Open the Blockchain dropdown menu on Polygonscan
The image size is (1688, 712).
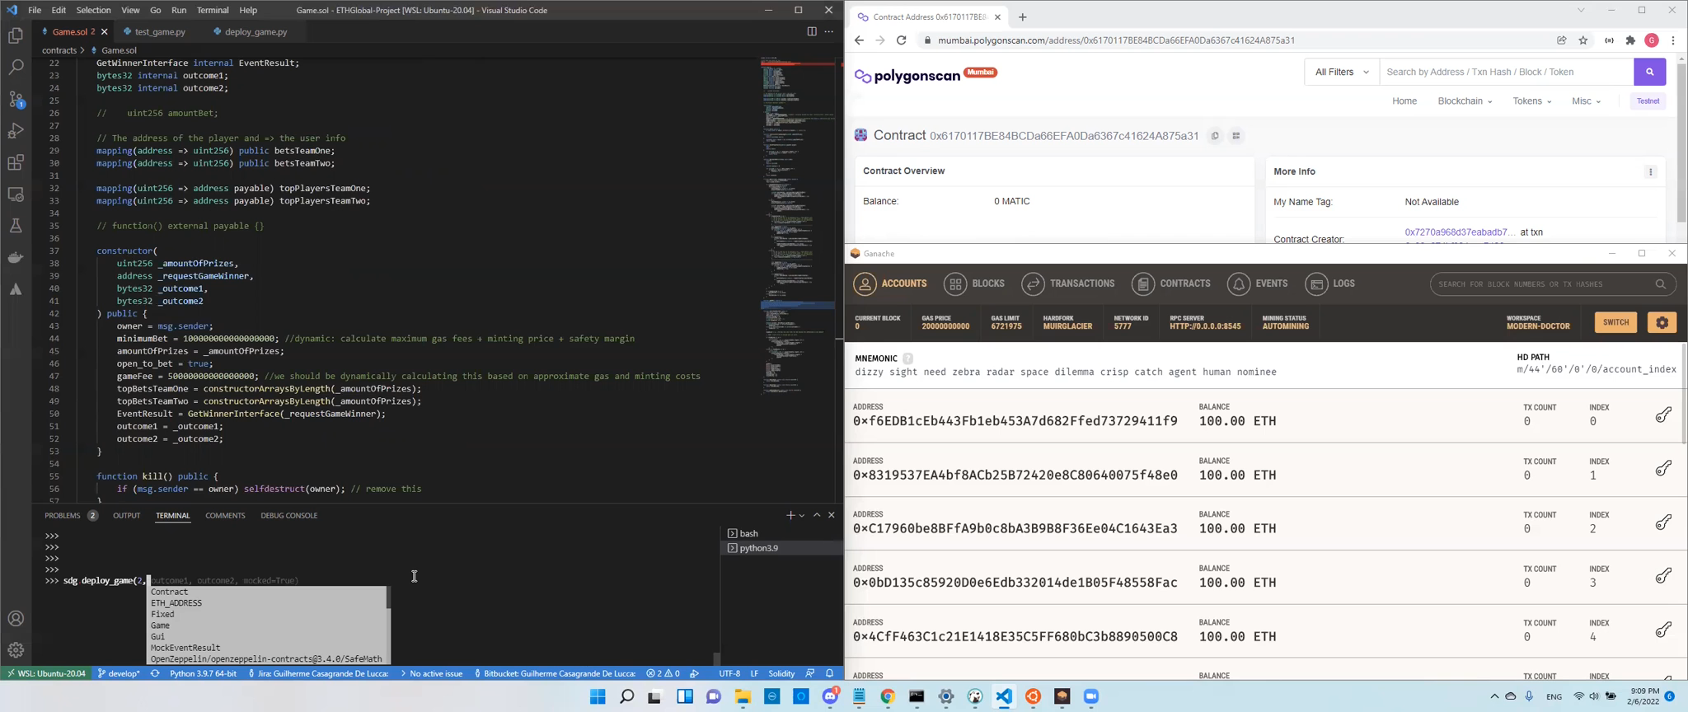pyautogui.click(x=1465, y=101)
